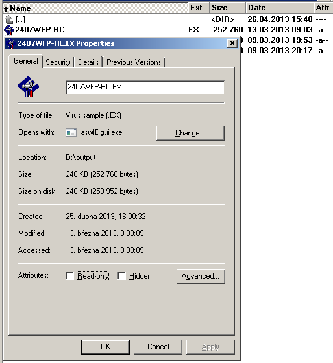333x363 pixels.
Task: Sort file list by Name column
Action: 95,8
